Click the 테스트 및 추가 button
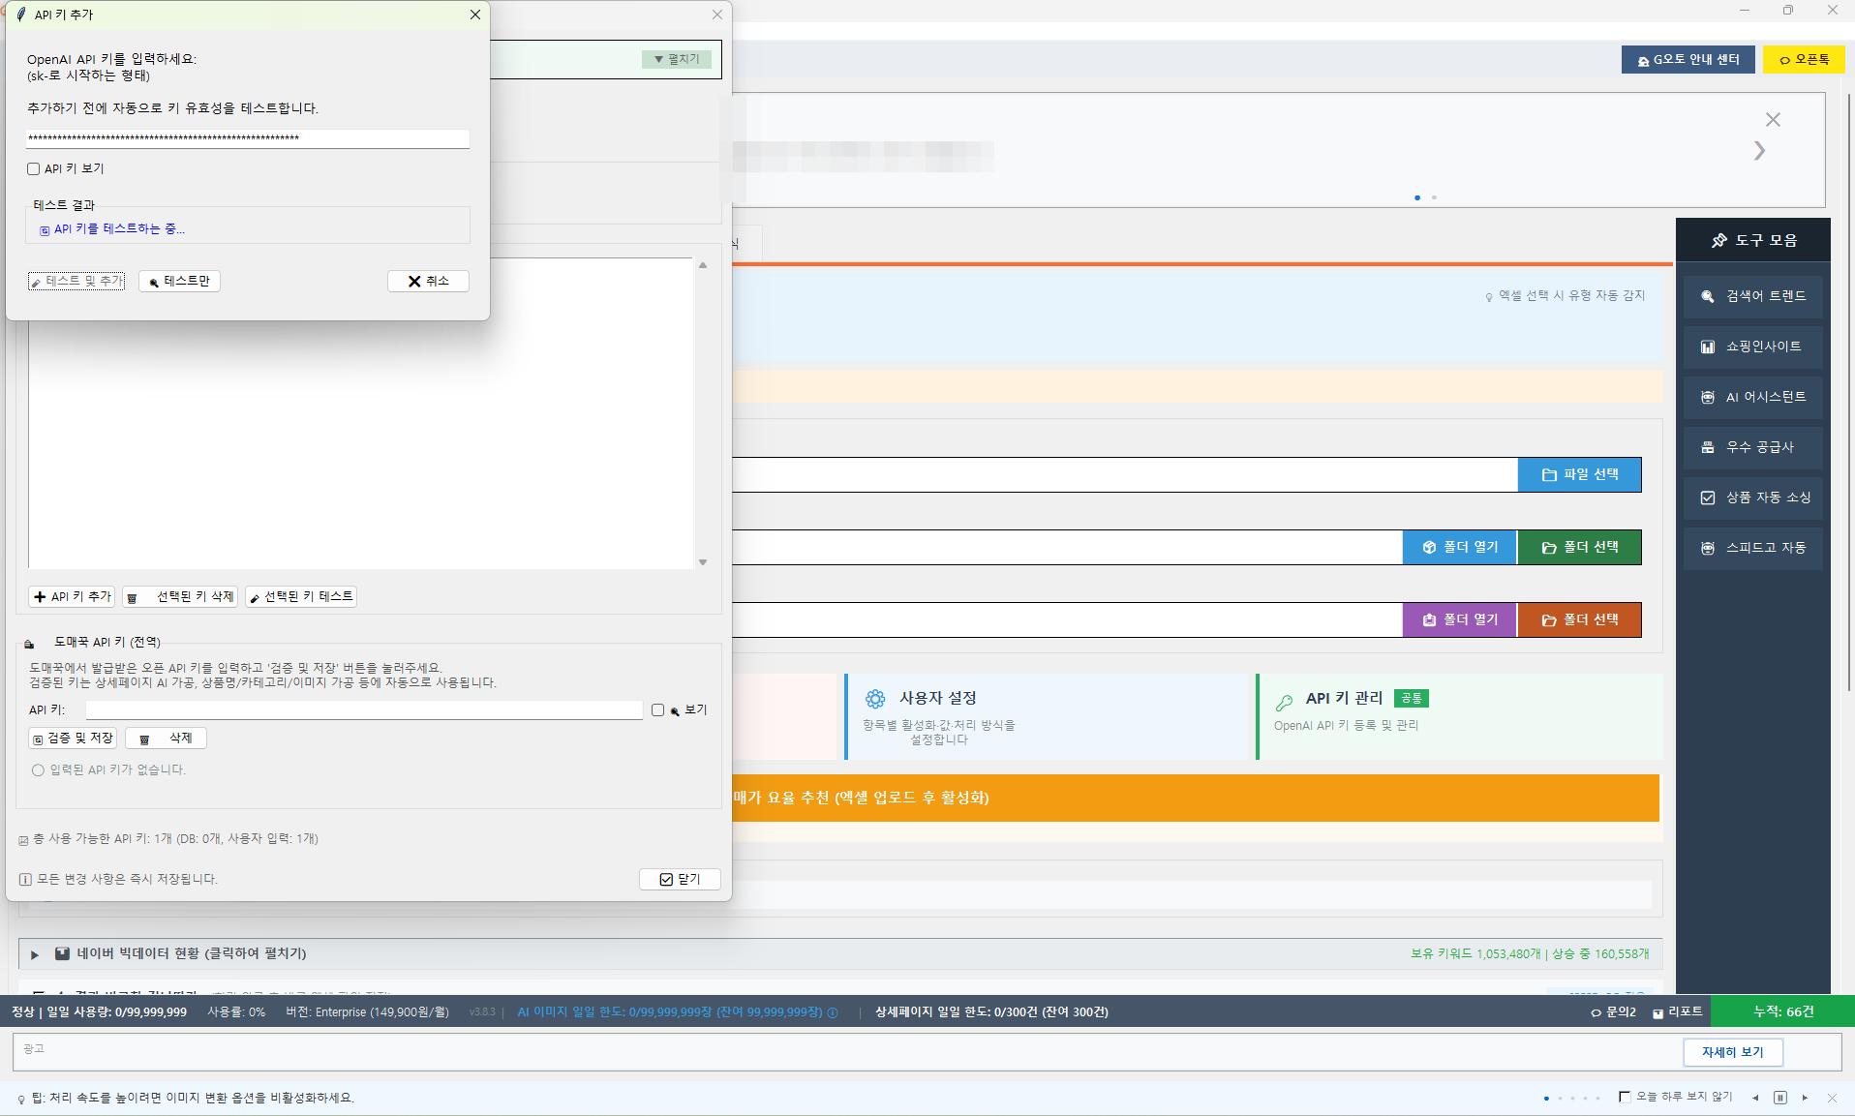This screenshot has width=1855, height=1116. point(76,281)
